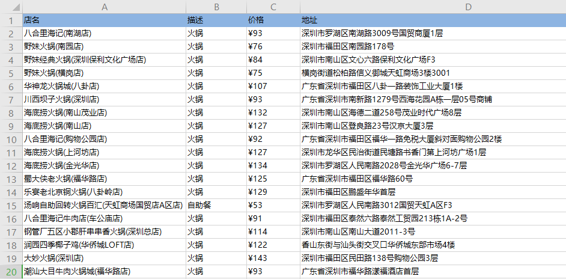
Task: Select column A header
Action: click(x=105, y=7)
